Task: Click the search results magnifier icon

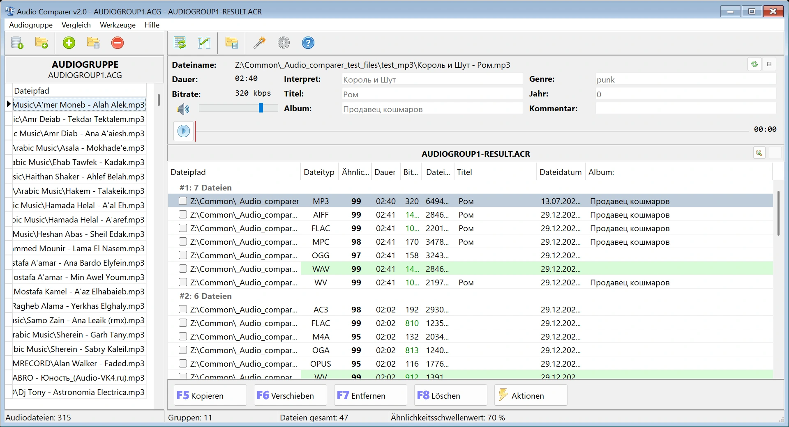Action: click(759, 153)
